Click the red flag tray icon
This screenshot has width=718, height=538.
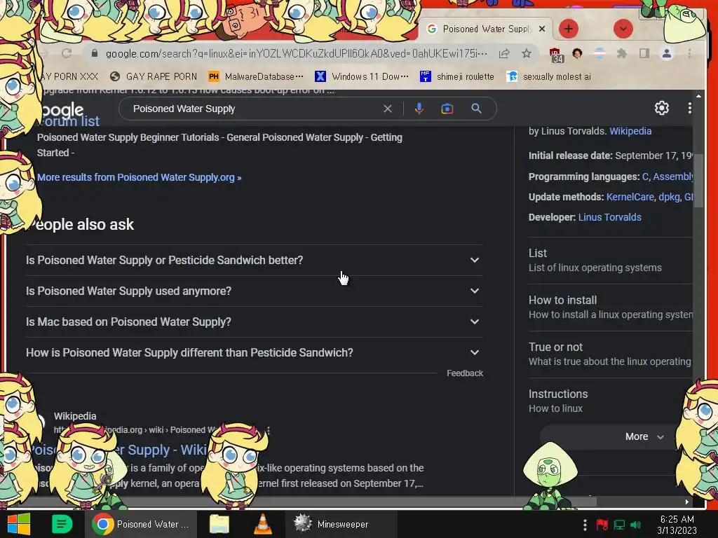click(602, 525)
